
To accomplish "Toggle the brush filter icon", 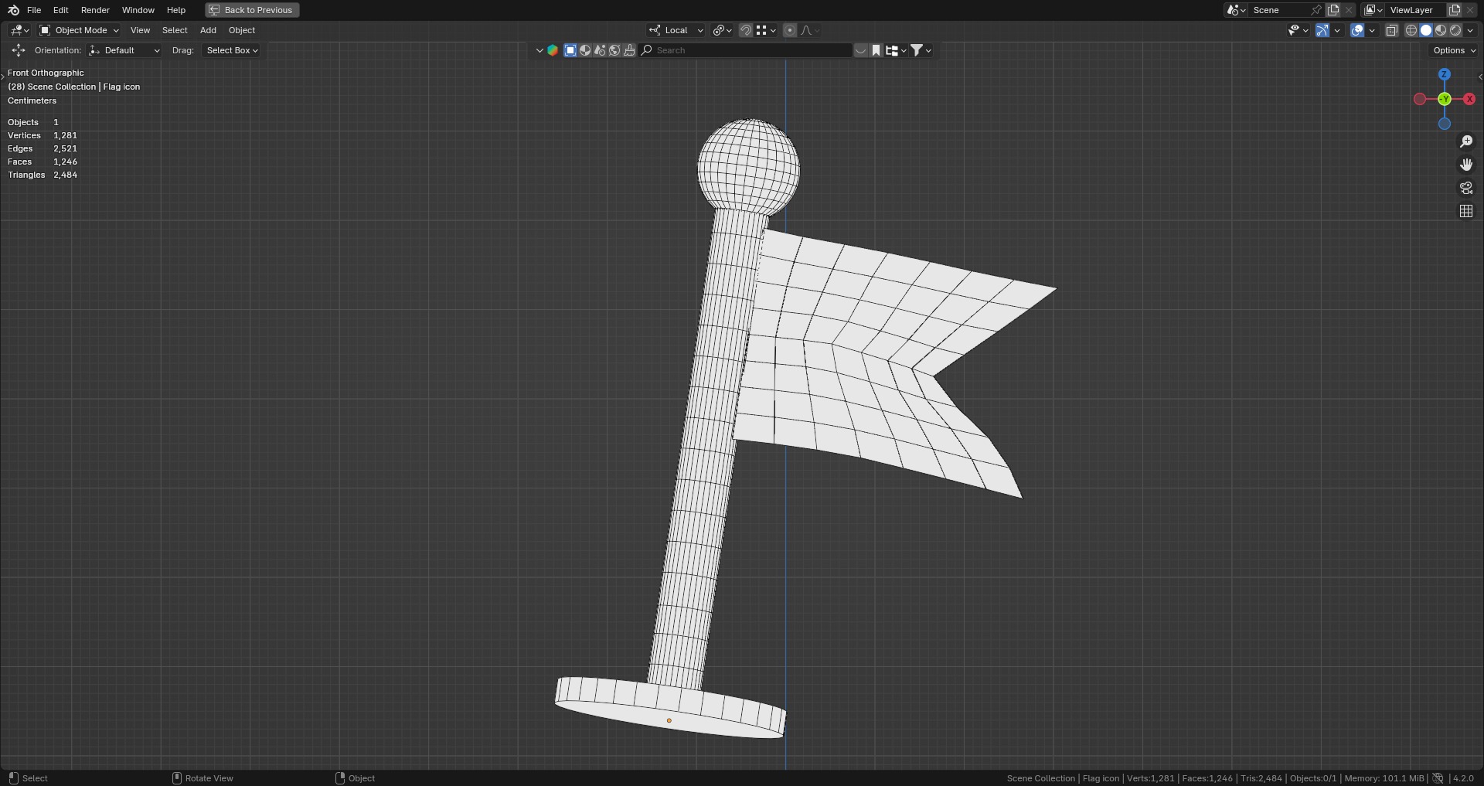I will [629, 50].
